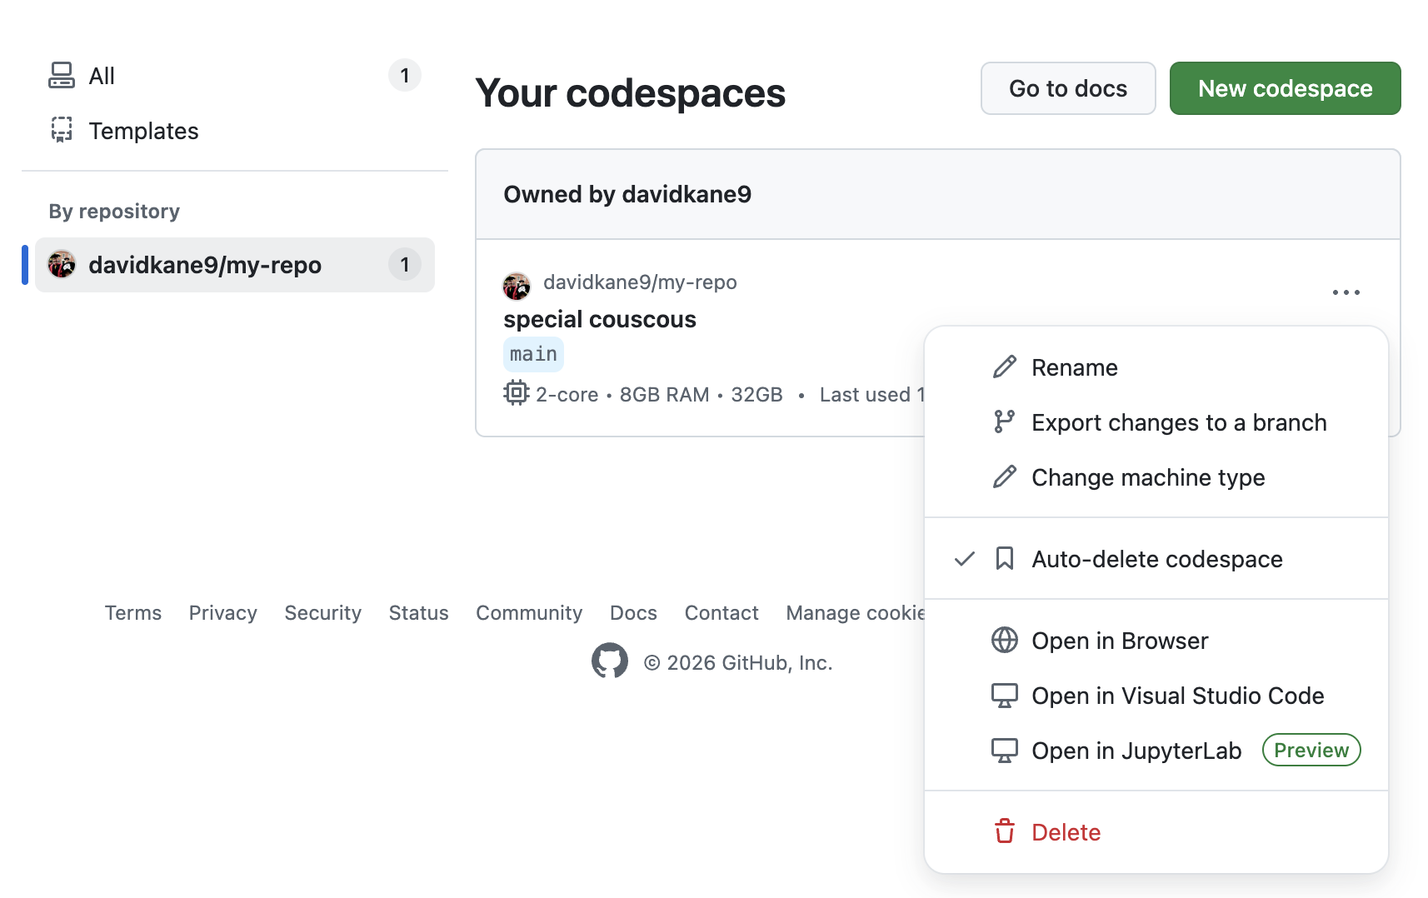Open the three-dots codespace options menu

pos(1346,292)
